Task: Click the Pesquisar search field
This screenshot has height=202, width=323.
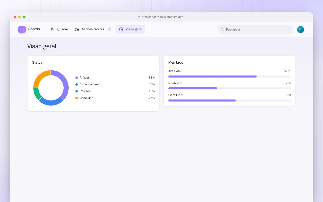Action: click(x=255, y=30)
